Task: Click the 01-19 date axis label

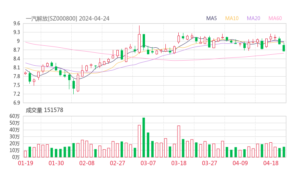Action: (x=25, y=163)
